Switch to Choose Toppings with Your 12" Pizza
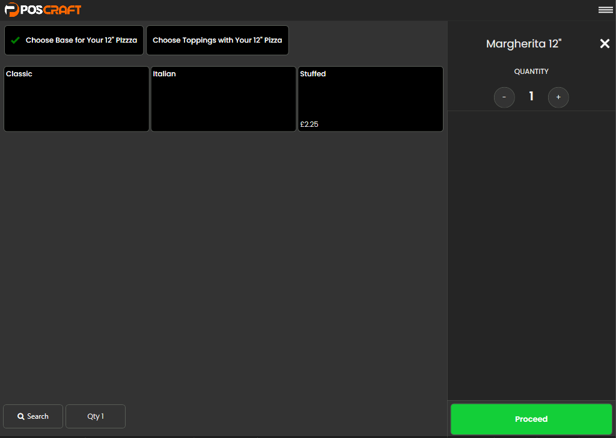 click(217, 40)
